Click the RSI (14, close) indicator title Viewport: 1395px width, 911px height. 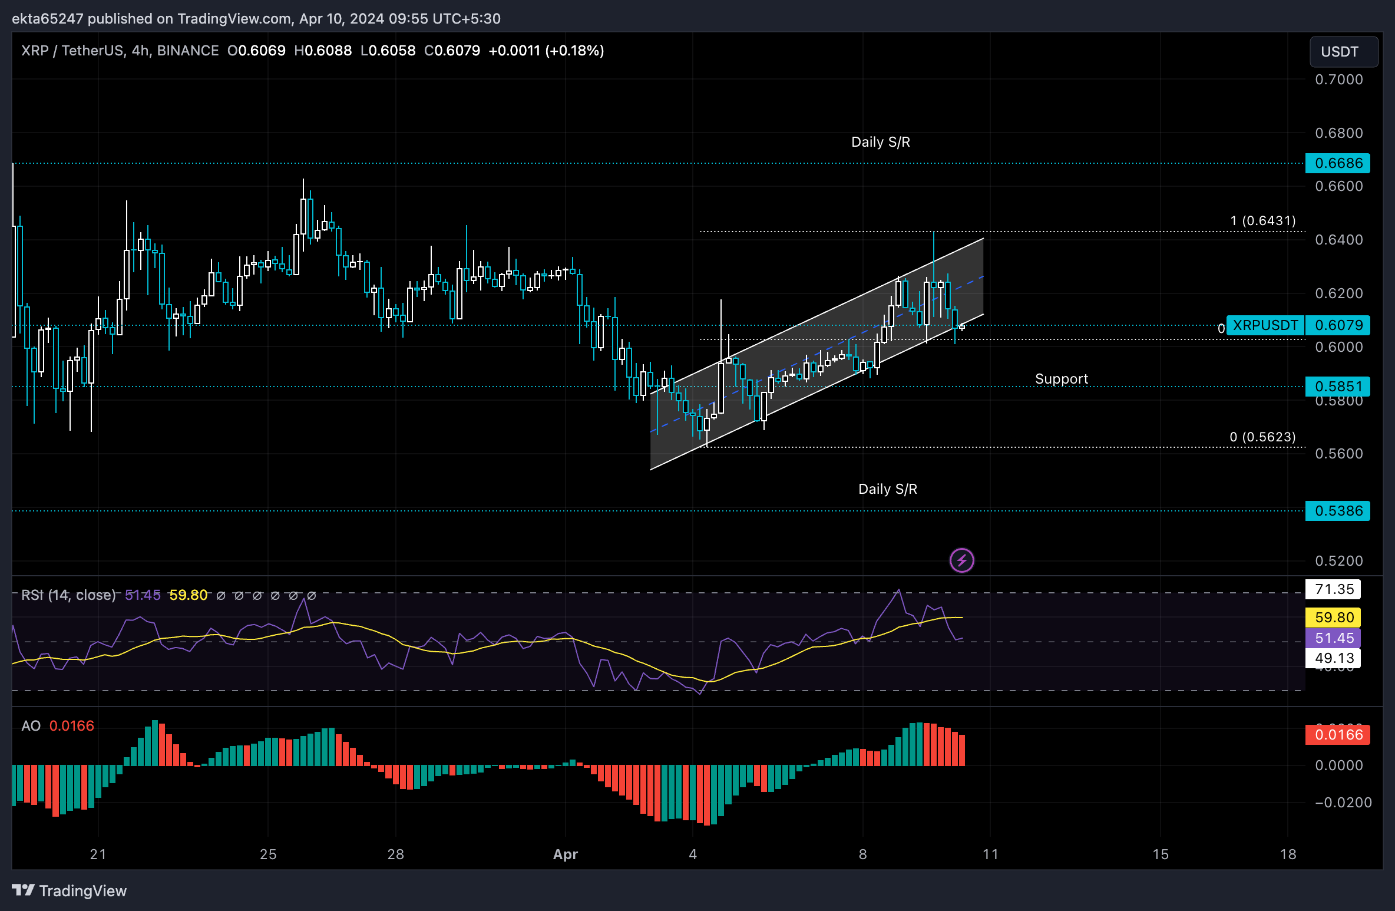point(68,595)
